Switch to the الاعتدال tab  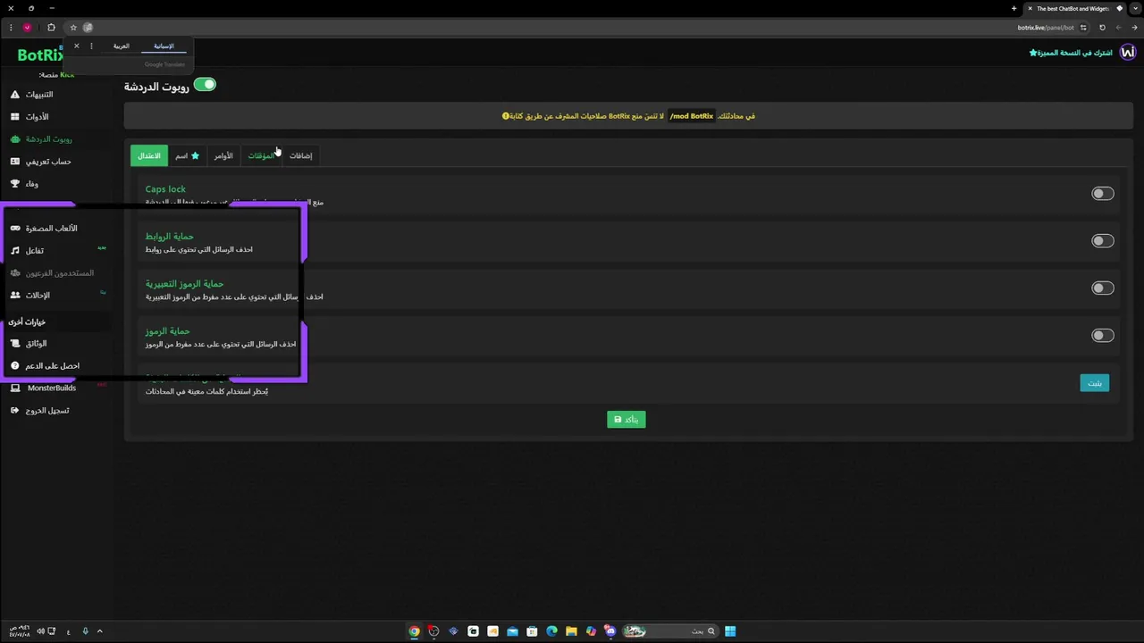click(x=149, y=155)
